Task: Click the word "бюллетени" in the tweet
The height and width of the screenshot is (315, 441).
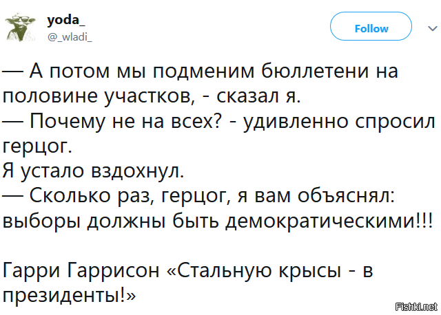Action: coord(315,71)
